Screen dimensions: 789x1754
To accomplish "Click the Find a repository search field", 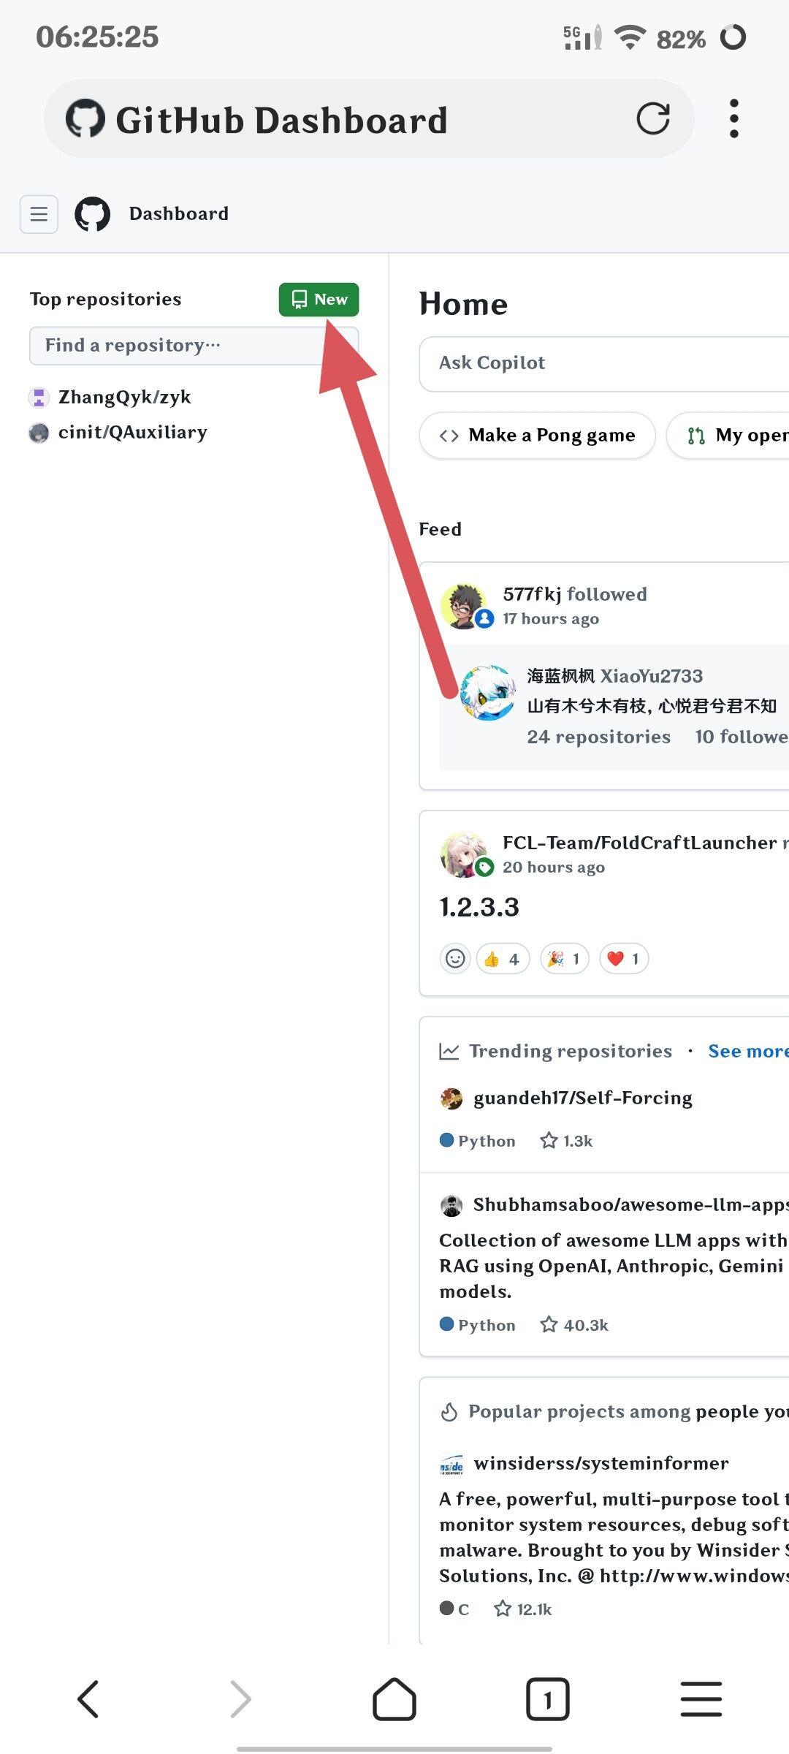I will [x=194, y=346].
